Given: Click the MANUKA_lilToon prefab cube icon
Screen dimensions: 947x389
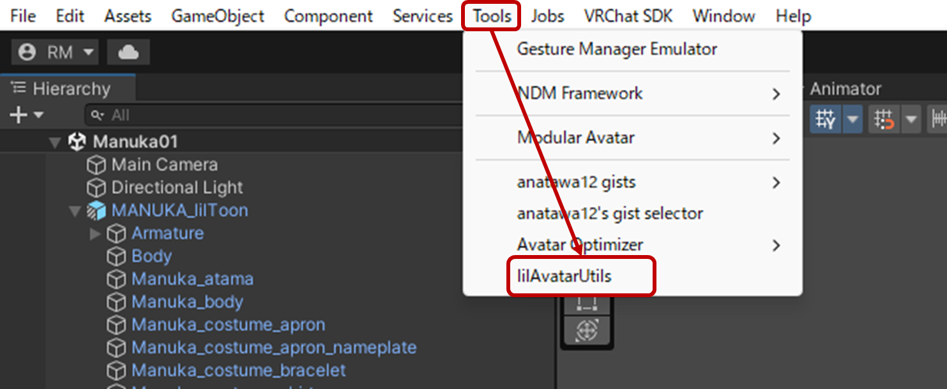Looking at the screenshot, I should click(96, 210).
